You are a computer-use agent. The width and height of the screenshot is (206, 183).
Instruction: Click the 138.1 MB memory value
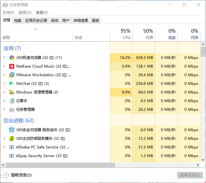coord(144,66)
